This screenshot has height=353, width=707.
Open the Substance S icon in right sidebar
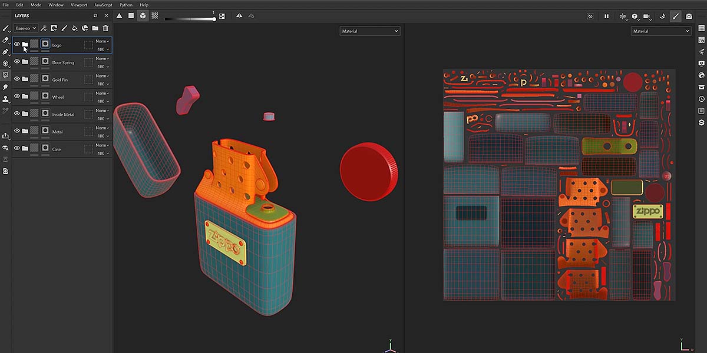click(x=701, y=122)
